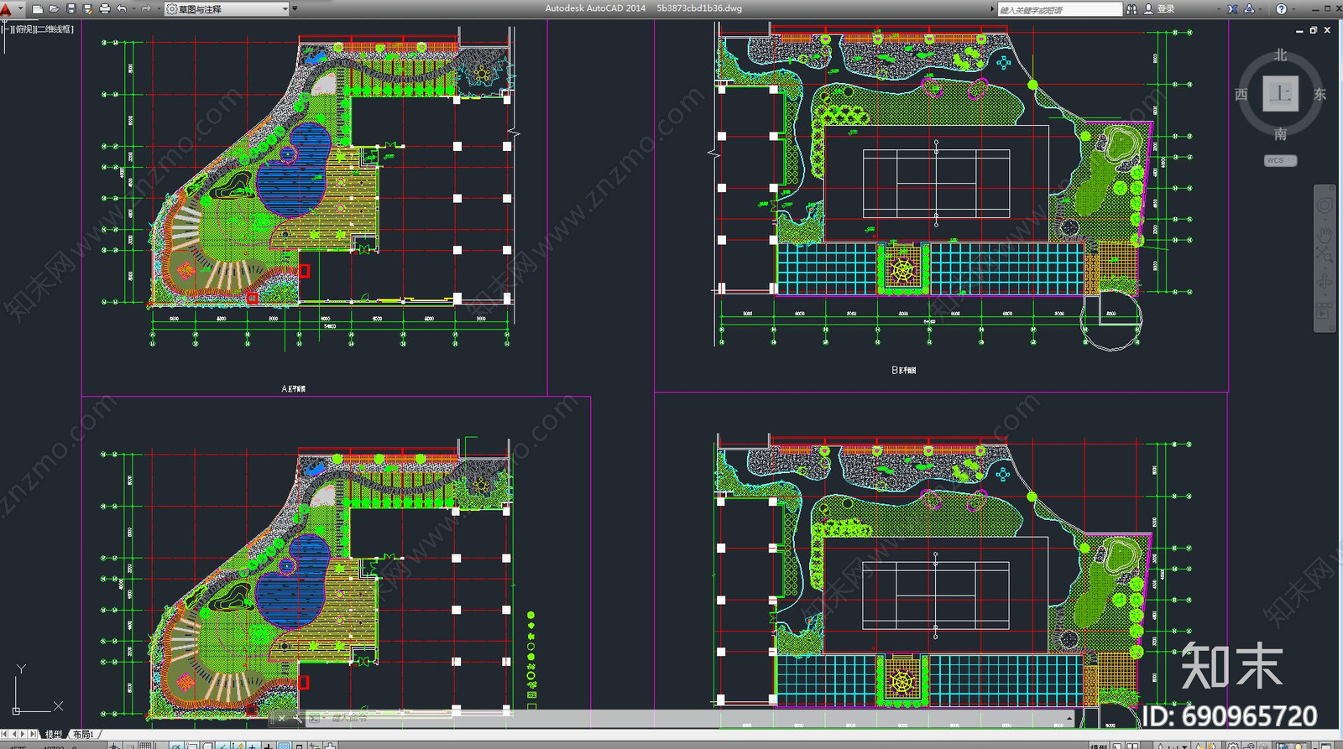
Task: Click the Plot printer icon
Action: pos(104,8)
